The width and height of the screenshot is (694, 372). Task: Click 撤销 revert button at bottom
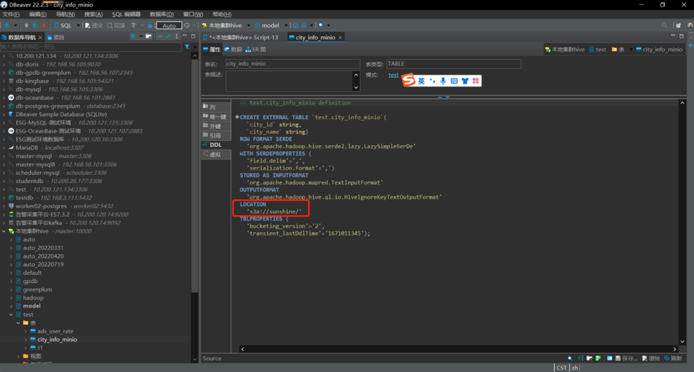point(650,358)
